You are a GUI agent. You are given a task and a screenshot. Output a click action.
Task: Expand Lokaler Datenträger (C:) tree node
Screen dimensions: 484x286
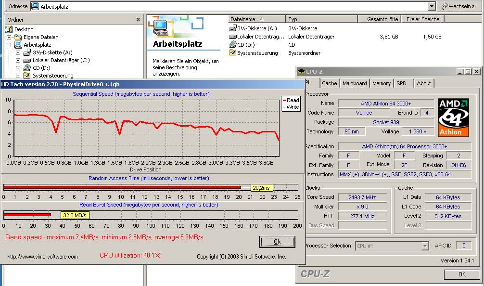(18, 60)
